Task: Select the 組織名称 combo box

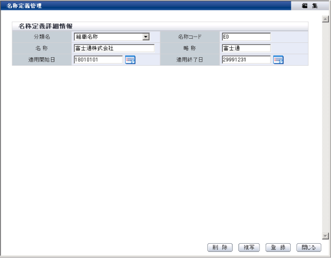Action: pyautogui.click(x=112, y=37)
